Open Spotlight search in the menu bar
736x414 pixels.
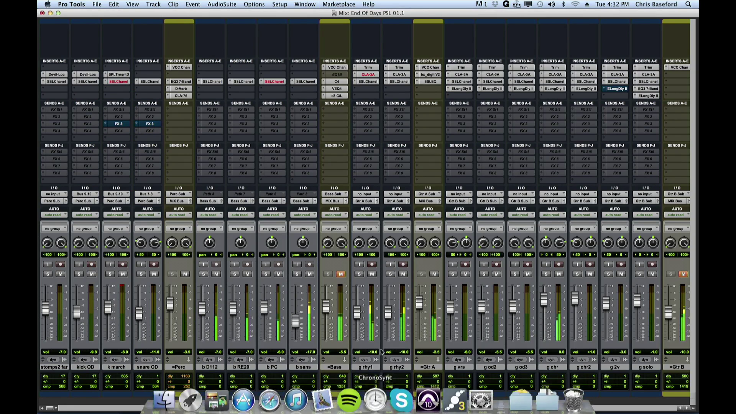688,4
